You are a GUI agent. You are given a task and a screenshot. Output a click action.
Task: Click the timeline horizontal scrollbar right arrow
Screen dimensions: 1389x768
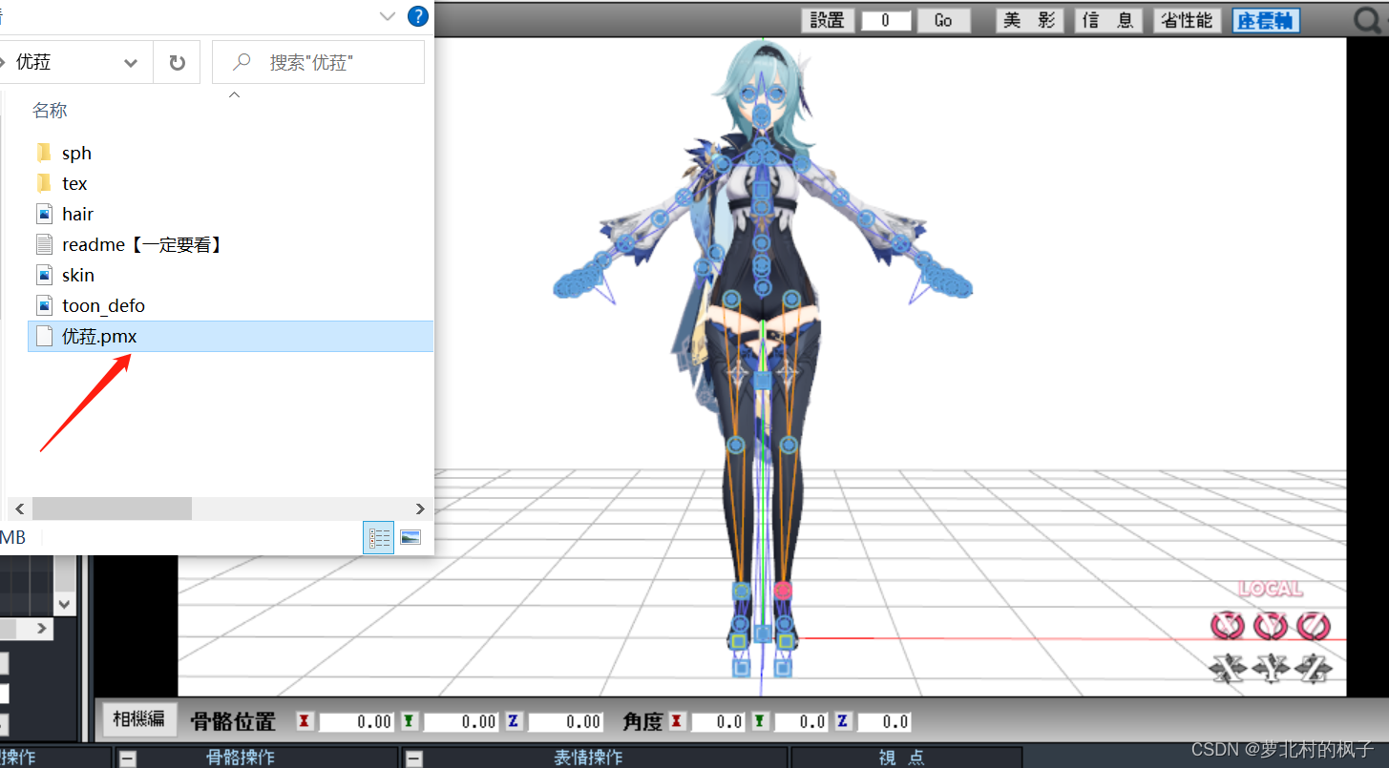(x=42, y=629)
